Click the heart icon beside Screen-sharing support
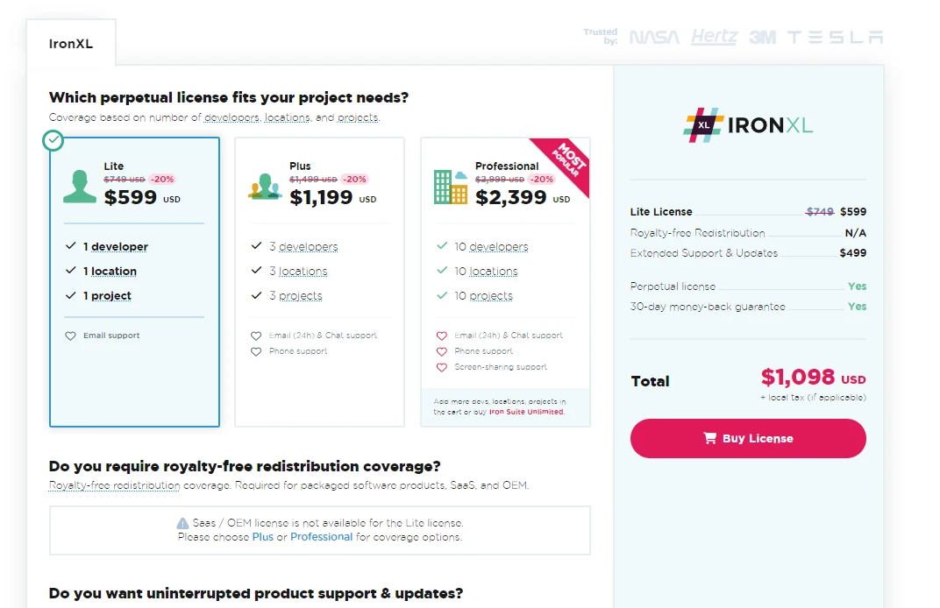Viewport: 940px width, 608px height. pos(442,367)
